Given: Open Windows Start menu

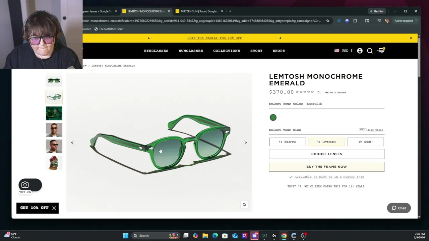Looking at the screenshot, I should (125, 236).
